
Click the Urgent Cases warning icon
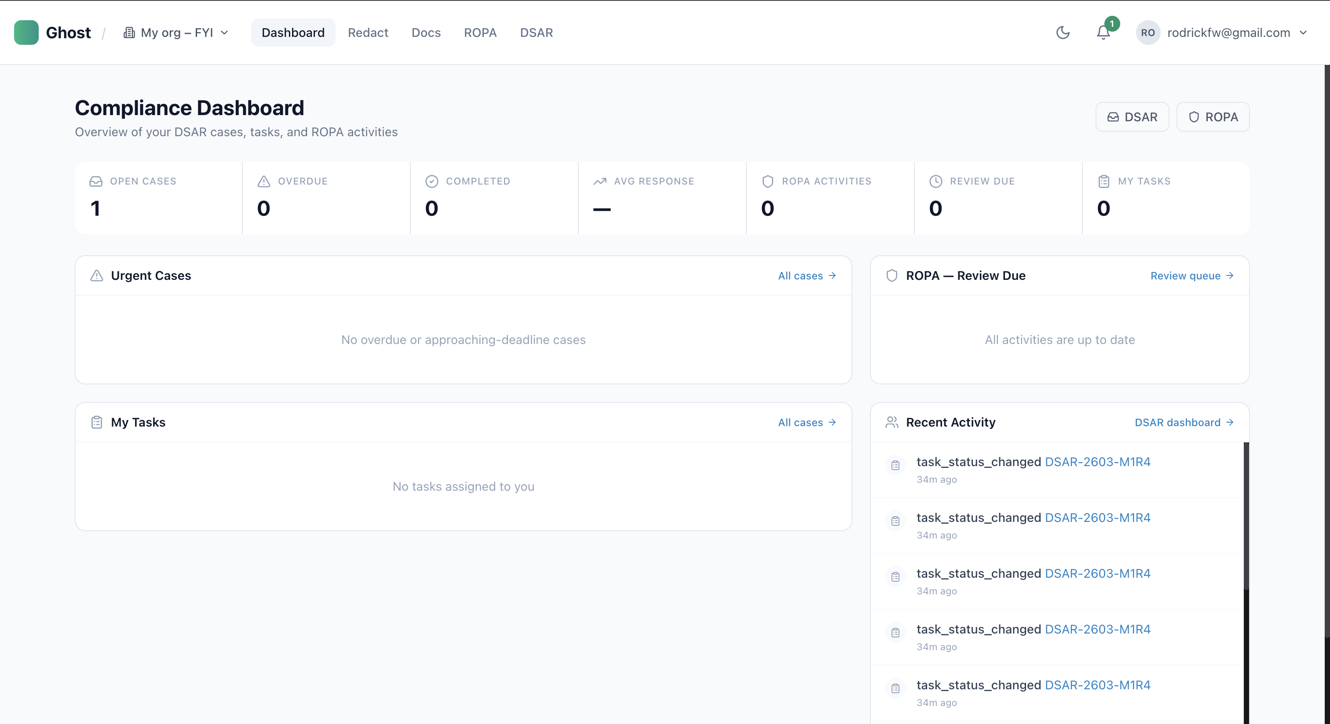(97, 275)
